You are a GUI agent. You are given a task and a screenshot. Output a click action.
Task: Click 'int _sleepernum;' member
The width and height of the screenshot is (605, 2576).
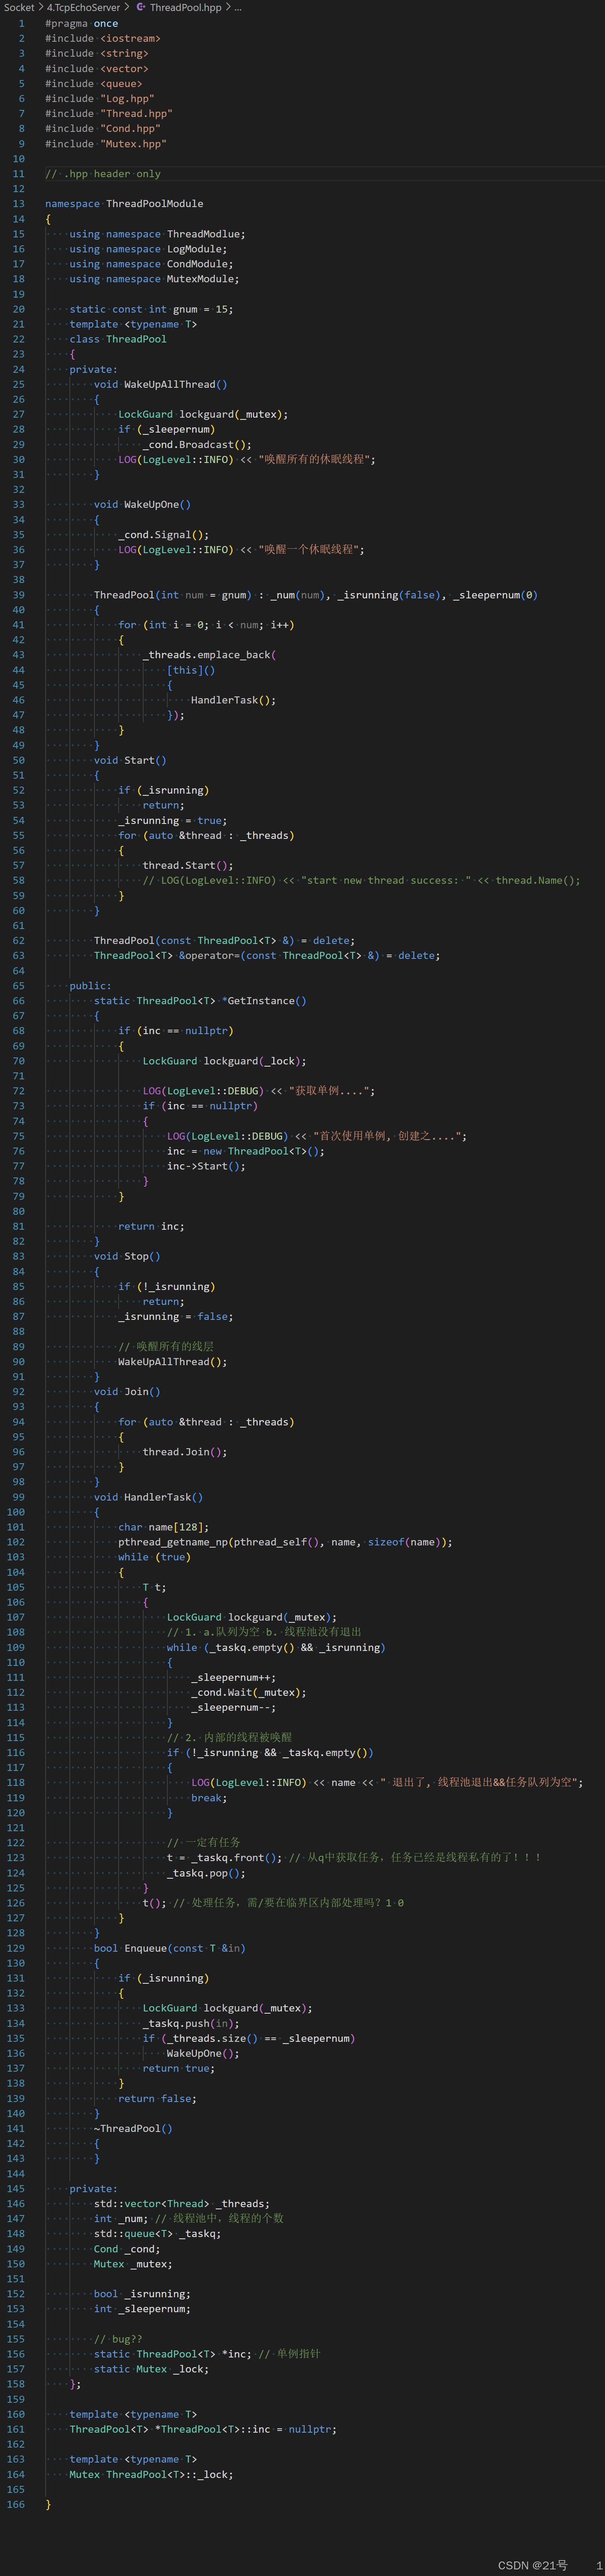point(142,2309)
